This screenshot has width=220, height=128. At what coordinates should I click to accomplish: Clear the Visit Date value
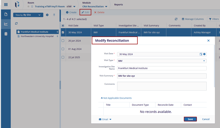[204, 54]
